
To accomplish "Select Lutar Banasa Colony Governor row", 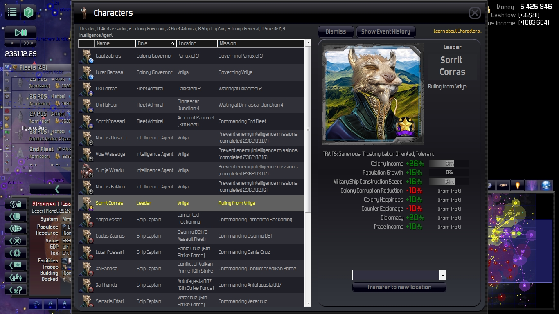I will click(x=192, y=72).
